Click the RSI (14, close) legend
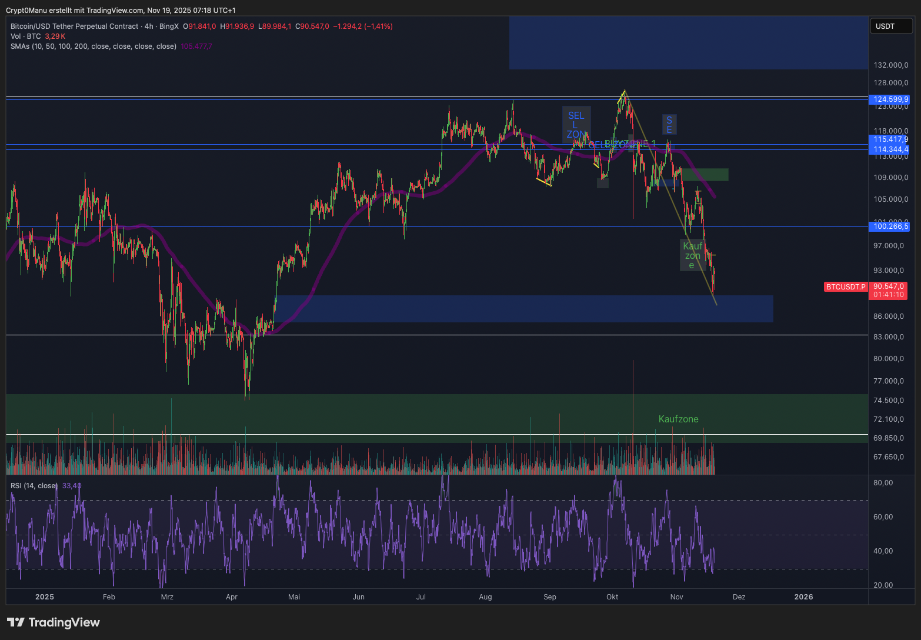 pyautogui.click(x=34, y=486)
